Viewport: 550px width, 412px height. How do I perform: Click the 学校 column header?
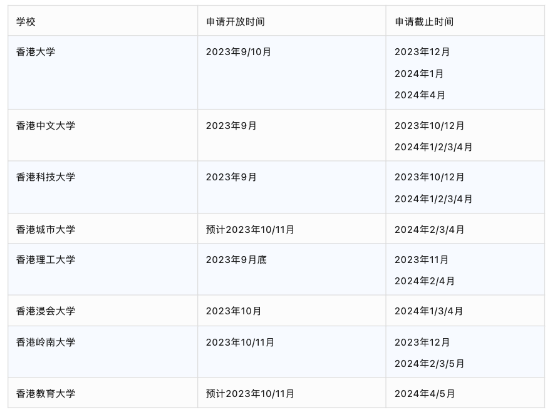coord(26,22)
